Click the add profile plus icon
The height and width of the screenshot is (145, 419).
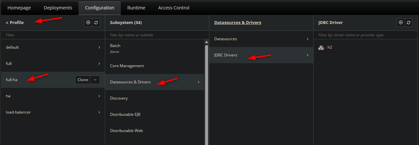tap(88, 23)
